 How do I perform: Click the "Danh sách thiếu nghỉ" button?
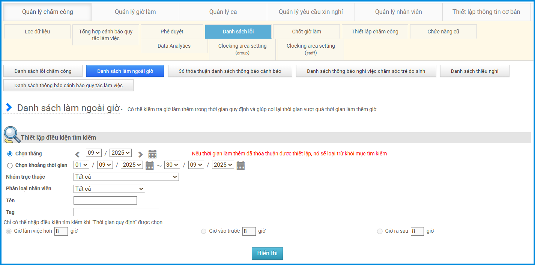click(475, 71)
